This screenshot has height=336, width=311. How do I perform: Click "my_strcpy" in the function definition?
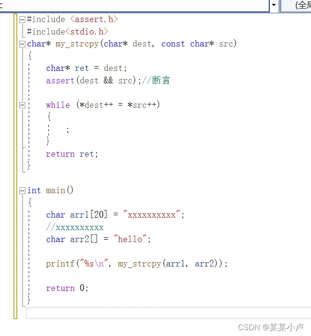coord(77,44)
